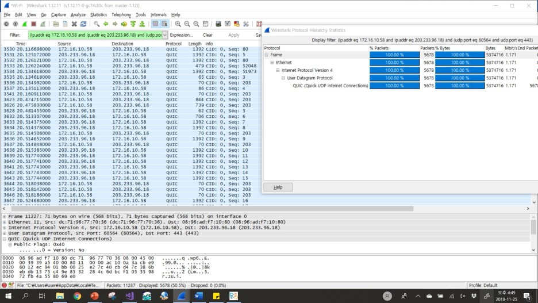Toggle packet list colorization button
This screenshot has height=303, width=538.
point(155,24)
